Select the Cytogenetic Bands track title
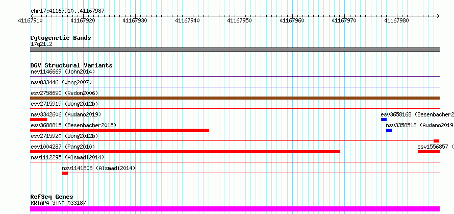The height and width of the screenshot is (214, 454). tap(61, 38)
